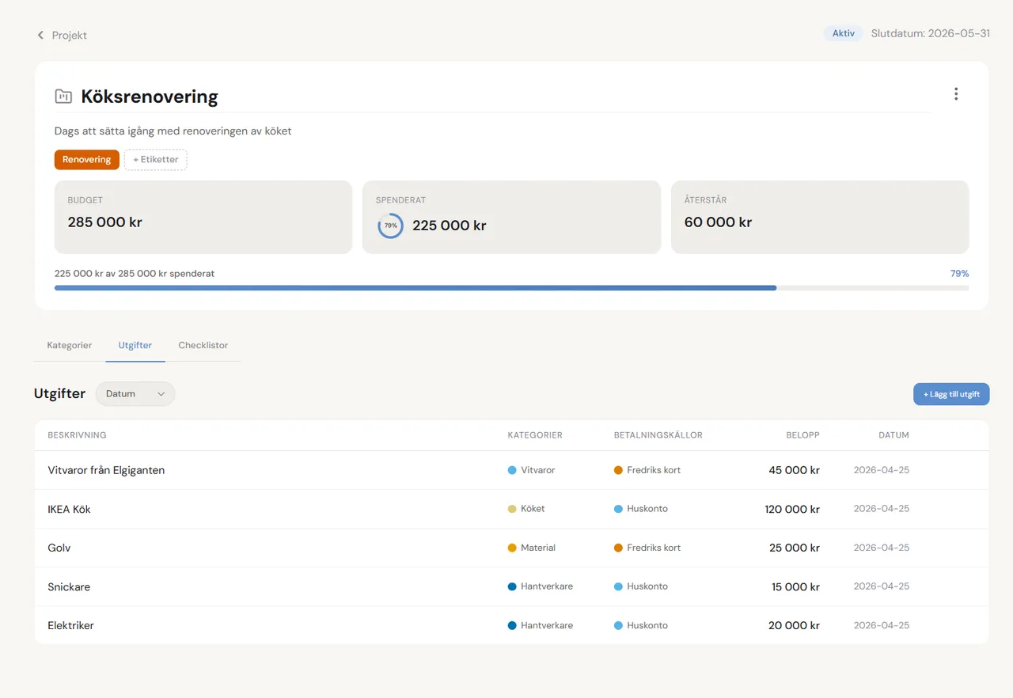Click the KATEGORIER column header
The height and width of the screenshot is (698, 1013).
point(535,435)
